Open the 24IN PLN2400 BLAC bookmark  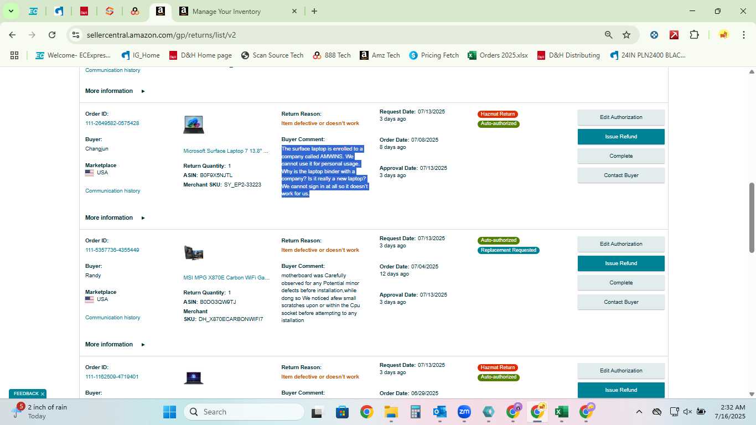tap(648, 55)
